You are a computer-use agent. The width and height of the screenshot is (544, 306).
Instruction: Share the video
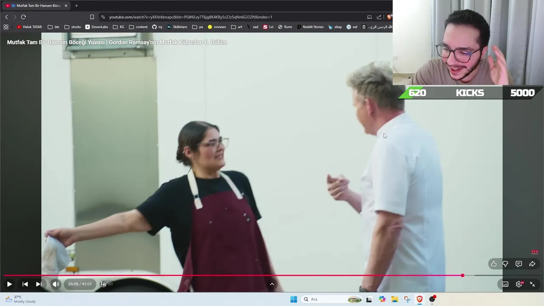532,264
